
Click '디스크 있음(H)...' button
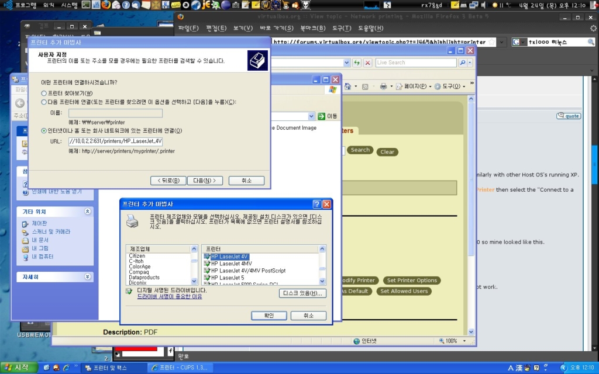tap(302, 293)
